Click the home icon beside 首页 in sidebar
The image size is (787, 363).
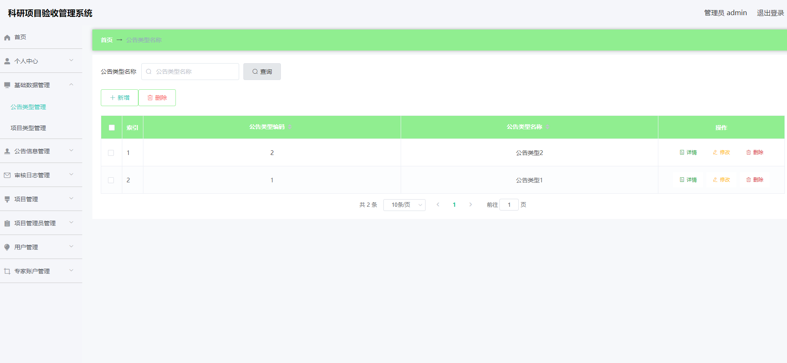click(x=7, y=37)
